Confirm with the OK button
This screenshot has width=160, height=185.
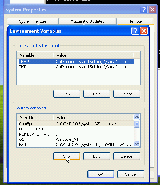(101, 174)
